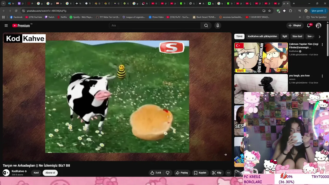Install app icon in the address bar

(x=264, y=11)
